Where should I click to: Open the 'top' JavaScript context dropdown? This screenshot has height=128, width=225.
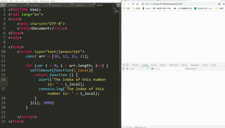coord(139,69)
